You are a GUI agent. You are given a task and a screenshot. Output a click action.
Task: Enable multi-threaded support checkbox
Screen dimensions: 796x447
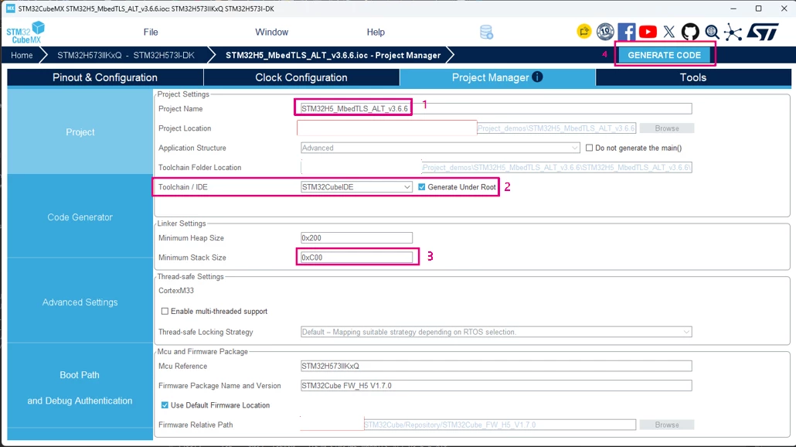pos(165,311)
